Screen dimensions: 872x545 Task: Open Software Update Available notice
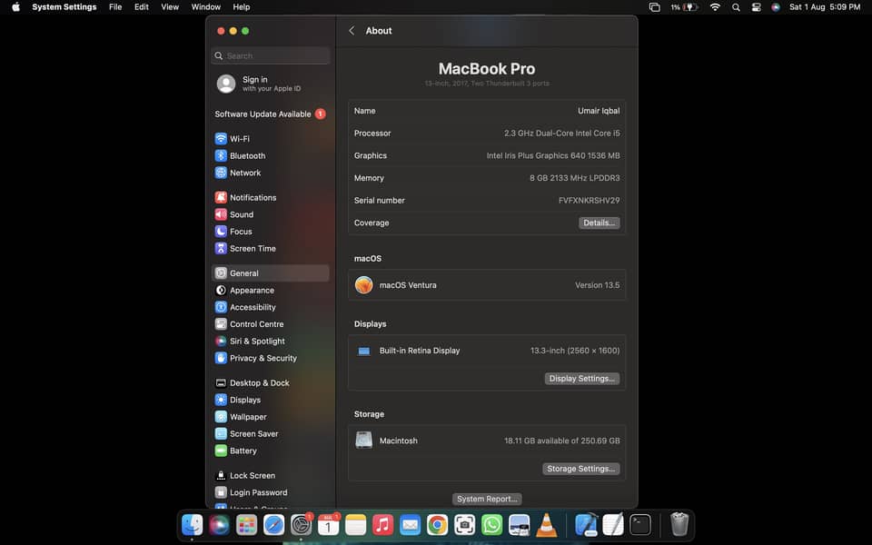[271, 114]
